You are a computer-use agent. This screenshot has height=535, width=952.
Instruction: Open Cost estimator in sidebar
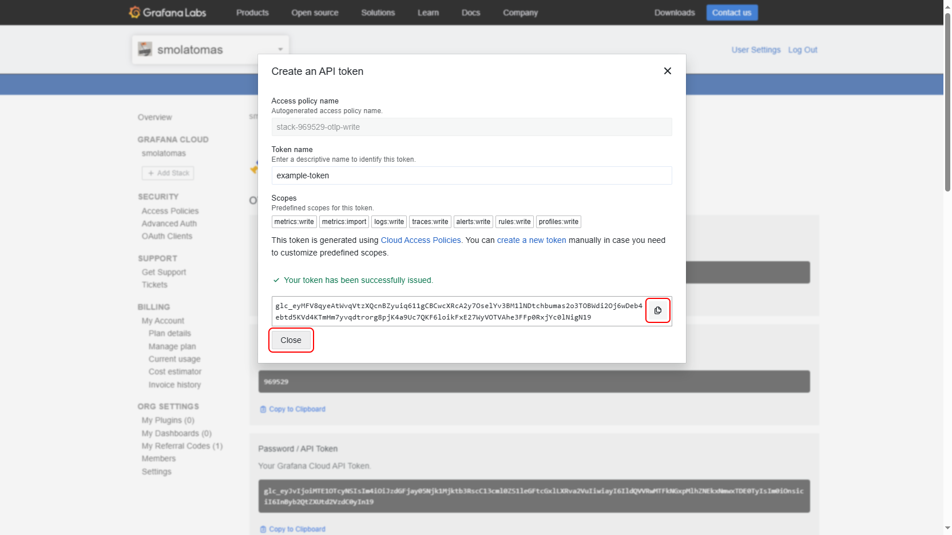[x=174, y=372]
